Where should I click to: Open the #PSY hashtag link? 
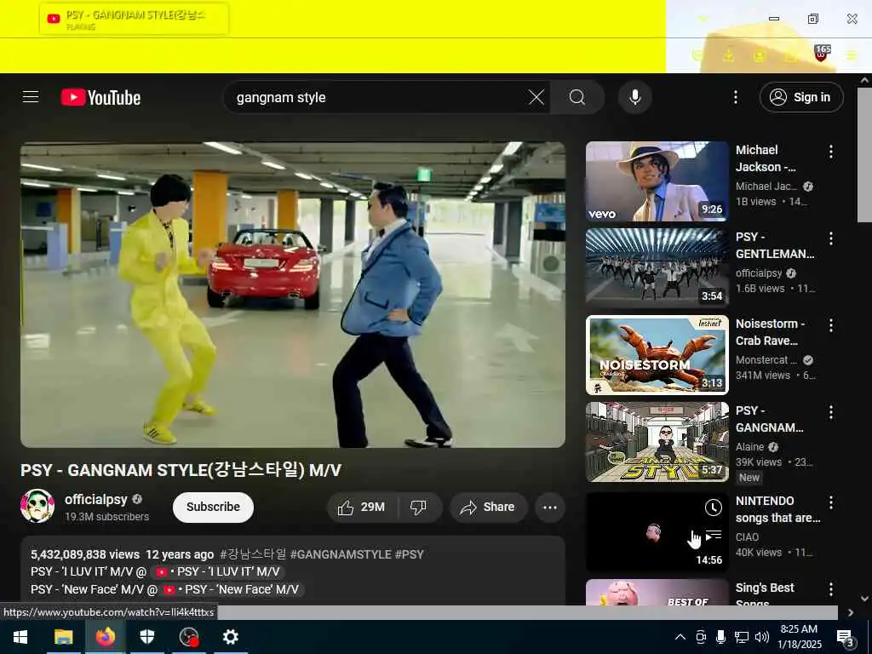pos(410,554)
